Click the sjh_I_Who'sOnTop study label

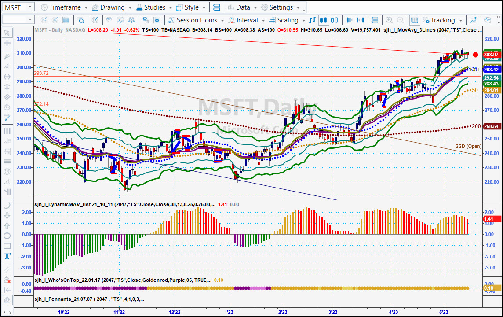click(x=123, y=280)
